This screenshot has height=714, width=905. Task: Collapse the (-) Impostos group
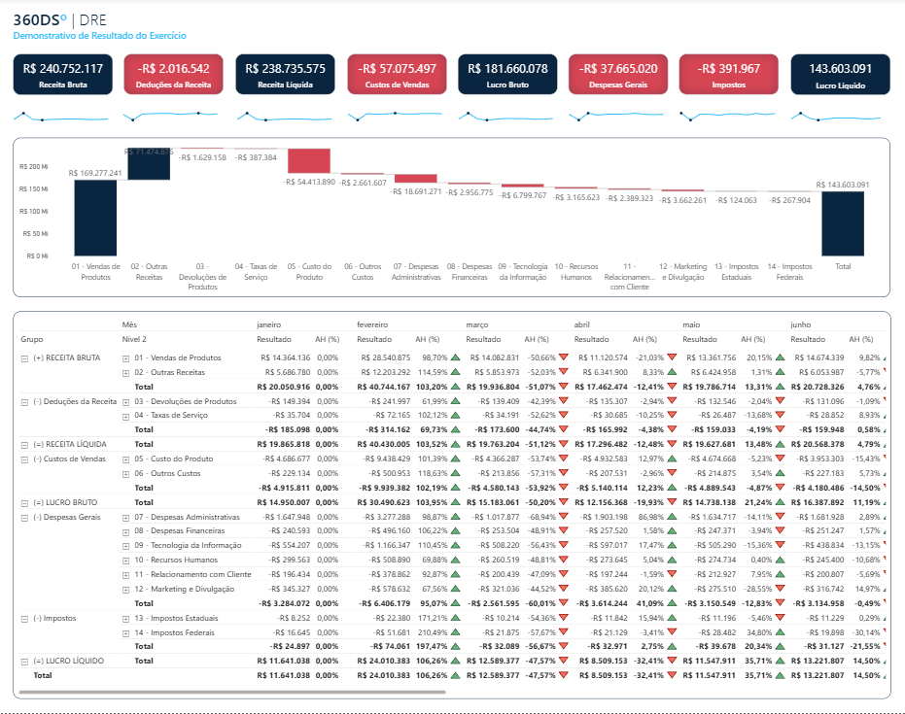(24, 618)
